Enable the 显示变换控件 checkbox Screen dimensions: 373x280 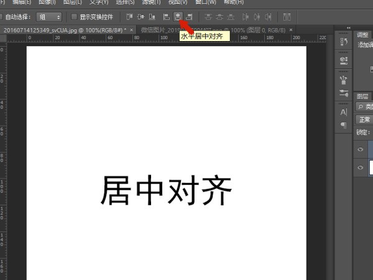pyautogui.click(x=75, y=17)
